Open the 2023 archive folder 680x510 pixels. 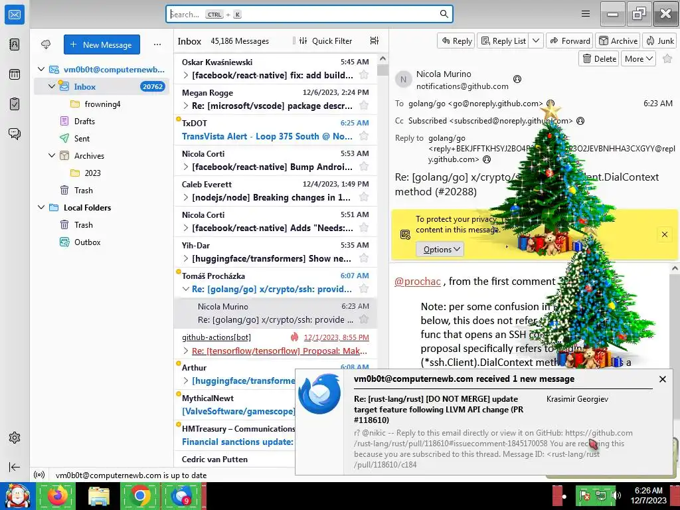[x=92, y=173]
